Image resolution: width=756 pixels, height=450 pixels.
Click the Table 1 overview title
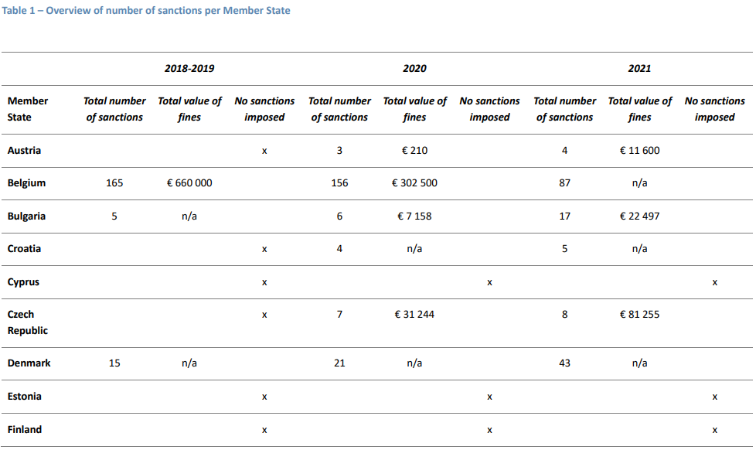(146, 11)
